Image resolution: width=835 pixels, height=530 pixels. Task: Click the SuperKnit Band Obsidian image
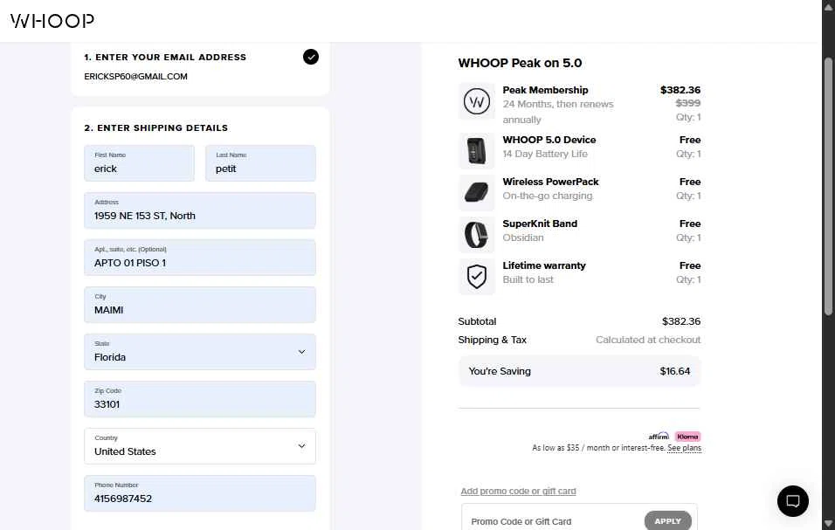pyautogui.click(x=477, y=235)
